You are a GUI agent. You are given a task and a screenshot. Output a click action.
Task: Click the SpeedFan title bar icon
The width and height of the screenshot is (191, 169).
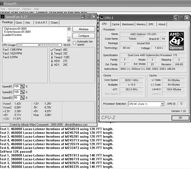[x=2, y=17]
